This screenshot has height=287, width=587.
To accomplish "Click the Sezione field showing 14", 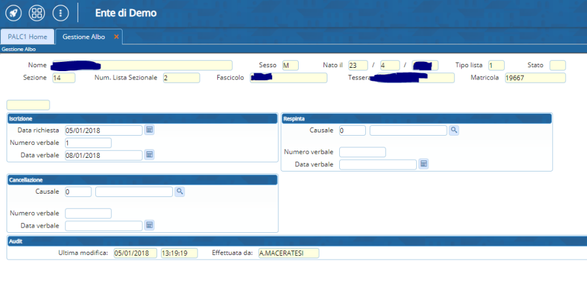I will (x=64, y=78).
